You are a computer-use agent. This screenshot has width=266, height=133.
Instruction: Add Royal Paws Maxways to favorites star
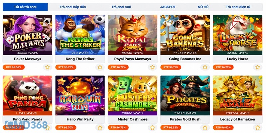click(153, 67)
